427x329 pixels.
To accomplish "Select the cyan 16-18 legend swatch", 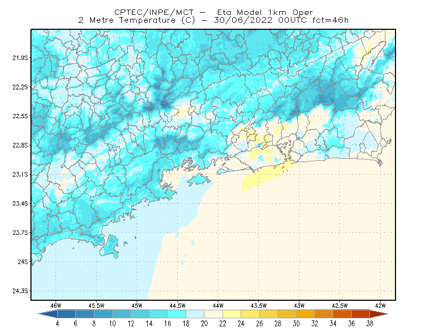I will point(177,314).
